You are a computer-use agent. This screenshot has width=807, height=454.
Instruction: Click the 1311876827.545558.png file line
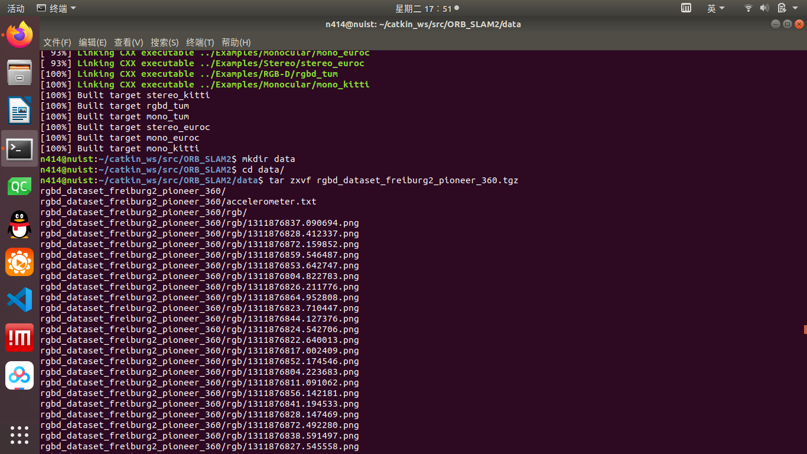point(200,446)
